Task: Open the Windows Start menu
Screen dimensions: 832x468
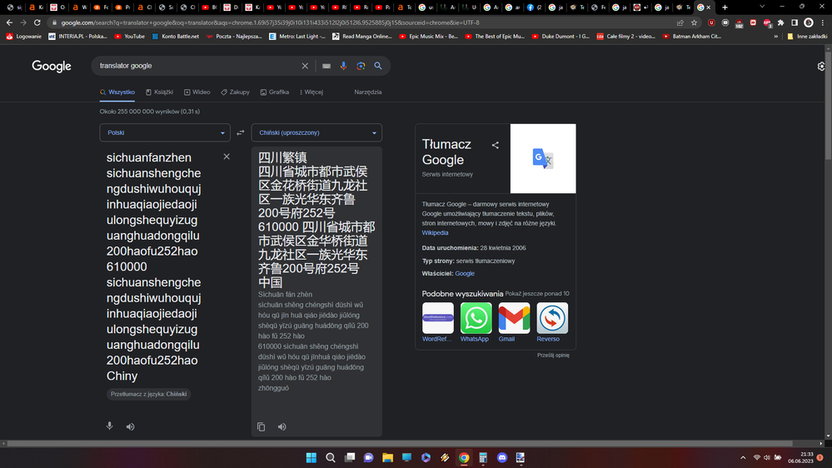Action: [x=311, y=457]
